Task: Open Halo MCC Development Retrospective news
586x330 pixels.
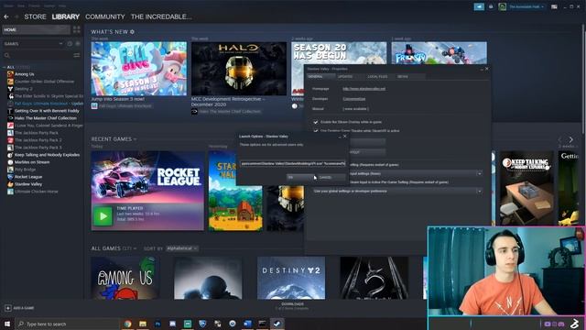Action: [239, 69]
